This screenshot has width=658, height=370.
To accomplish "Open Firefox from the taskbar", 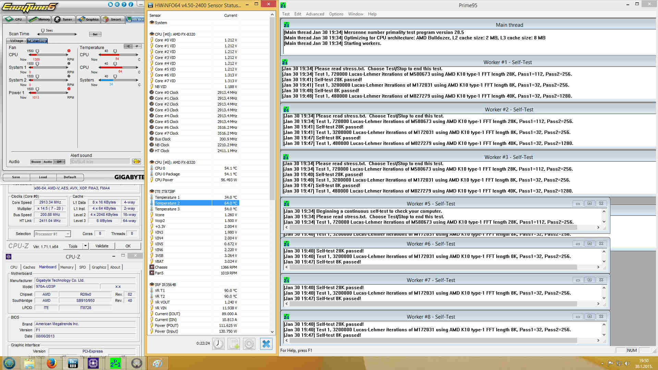I will (x=51, y=363).
